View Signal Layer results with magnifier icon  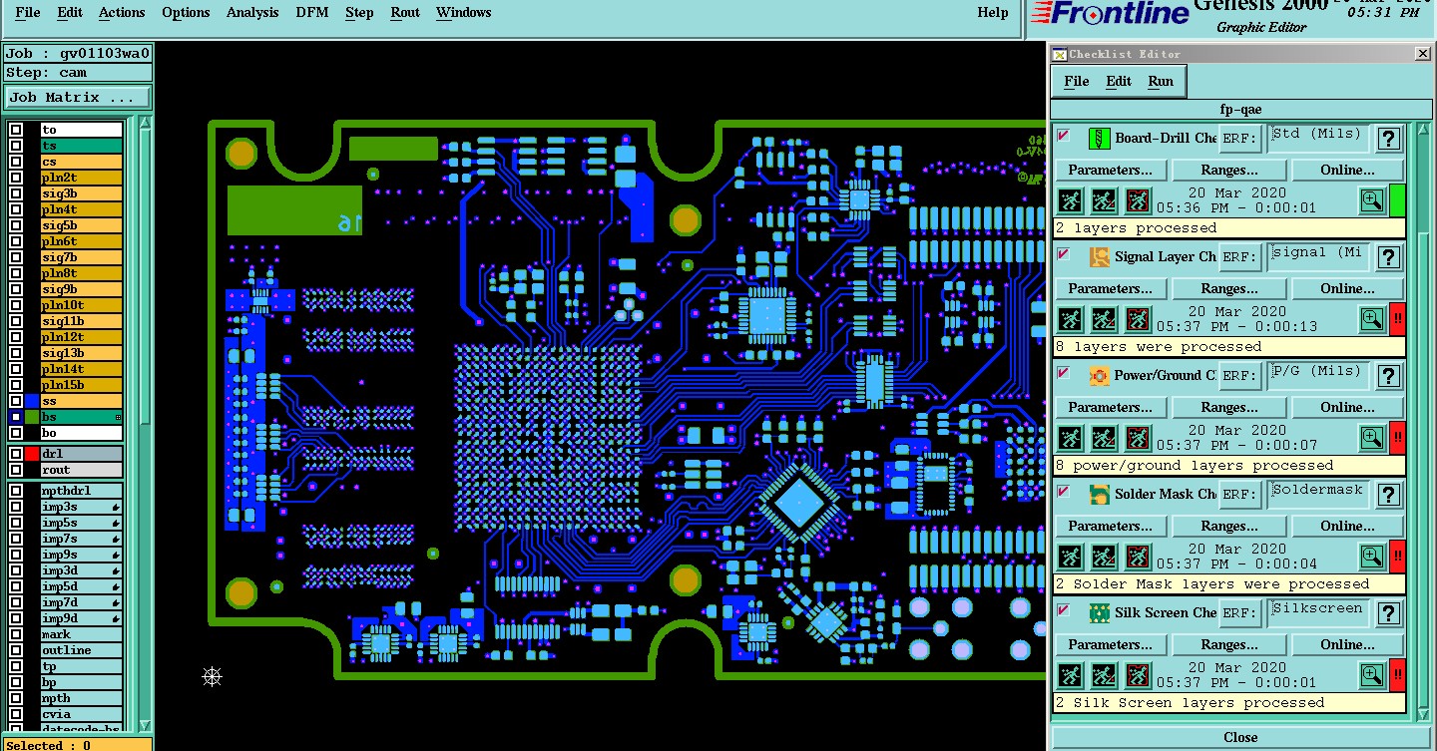pyautogui.click(x=1372, y=319)
